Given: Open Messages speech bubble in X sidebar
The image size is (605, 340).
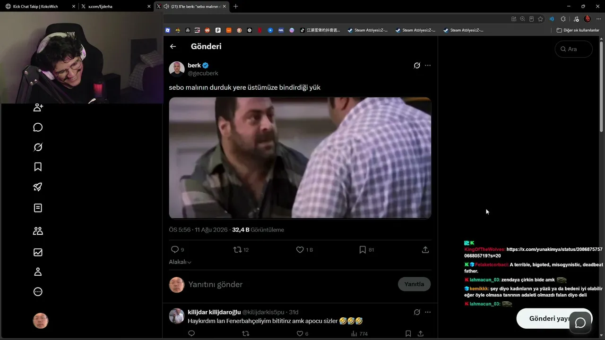Looking at the screenshot, I should point(38,127).
